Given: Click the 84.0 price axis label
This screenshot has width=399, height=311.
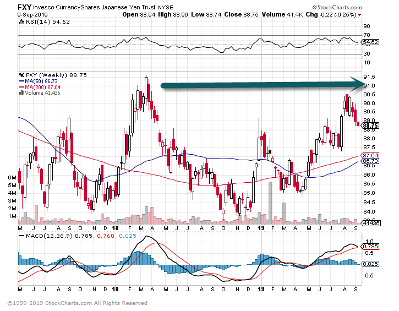Looking at the screenshot, I should click(369, 212).
